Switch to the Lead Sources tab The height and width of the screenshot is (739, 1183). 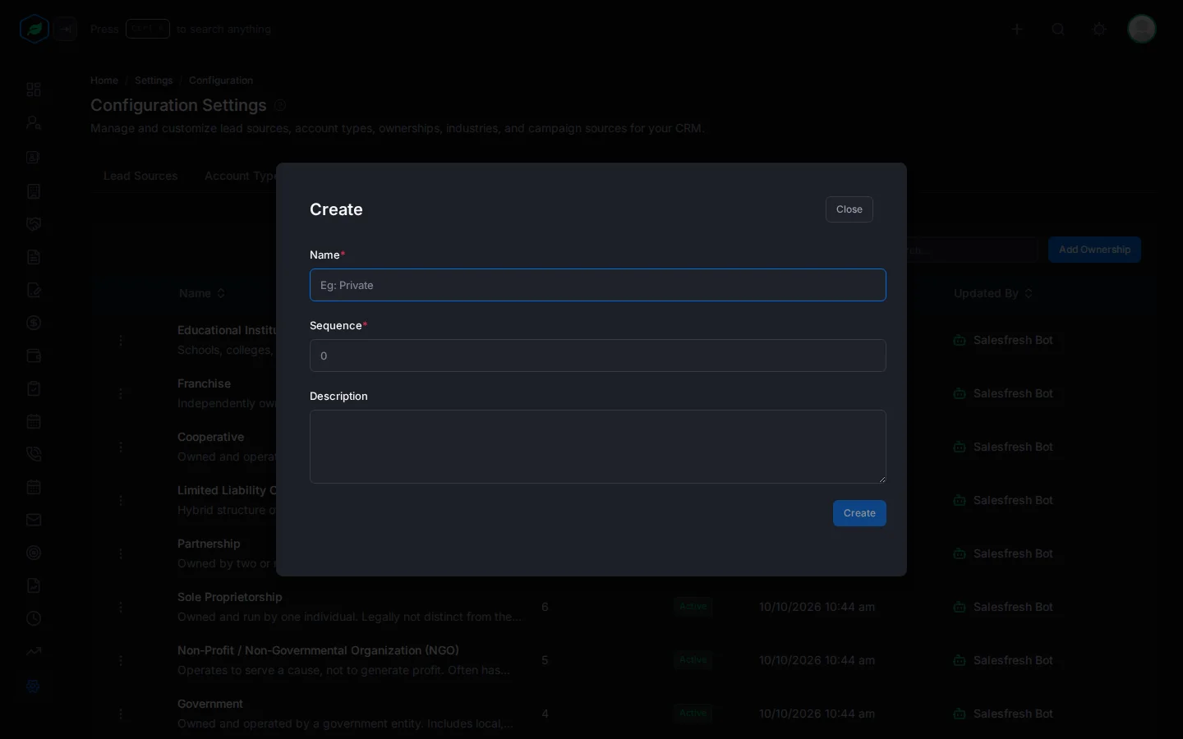[x=140, y=176]
